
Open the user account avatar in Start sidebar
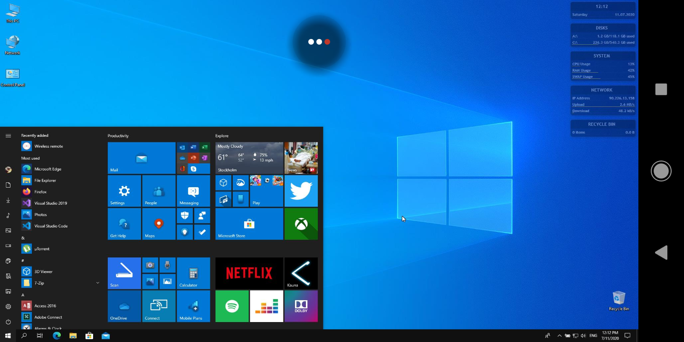click(8, 170)
